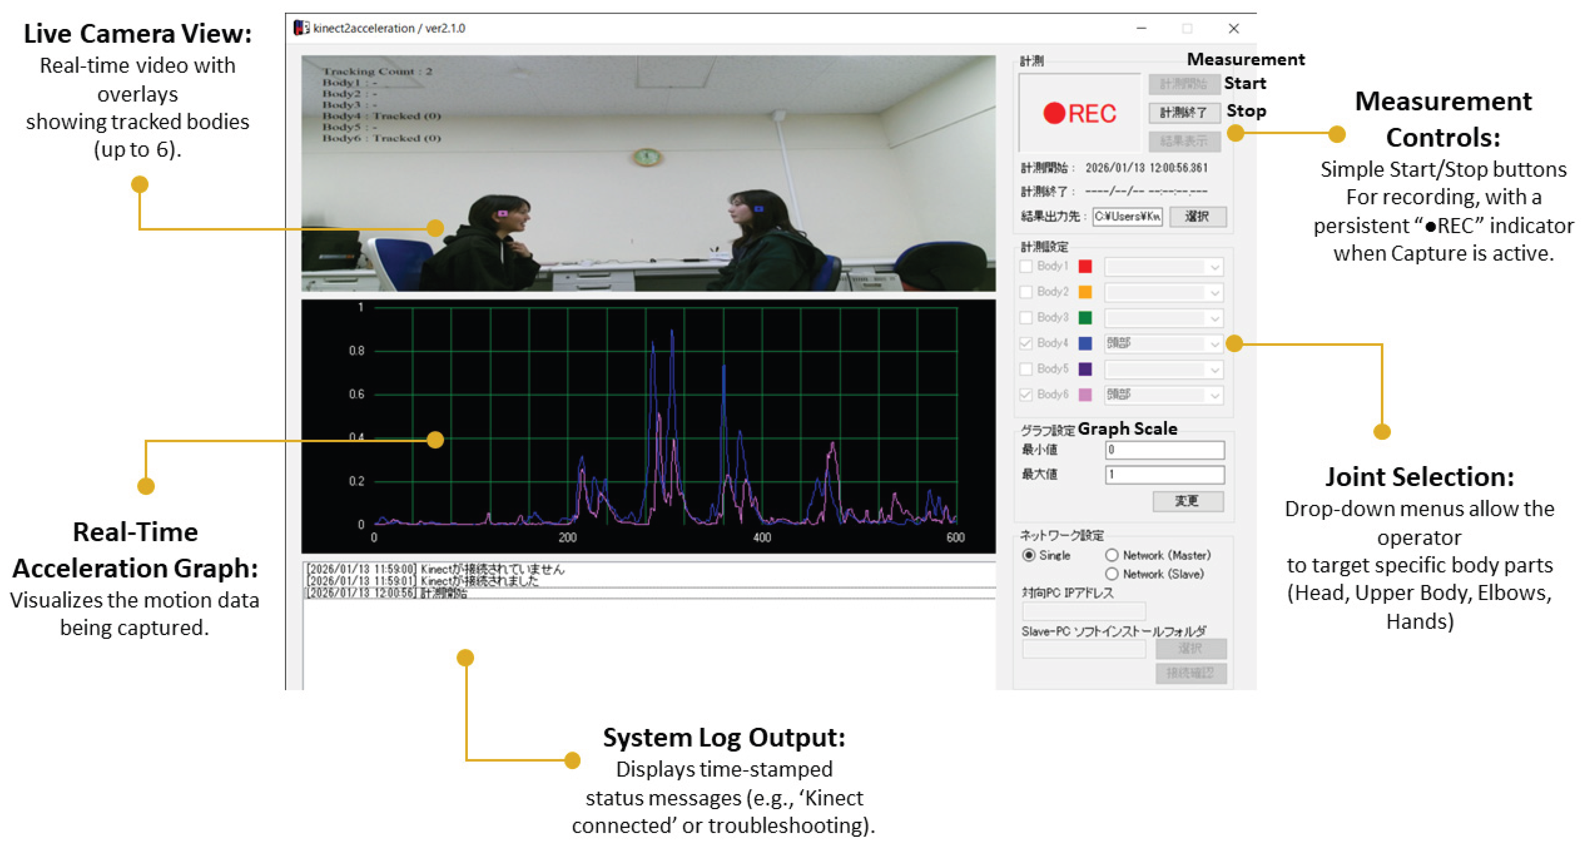The image size is (1582, 847).
Task: Uncheck the Body4 checkbox
Action: click(1026, 343)
